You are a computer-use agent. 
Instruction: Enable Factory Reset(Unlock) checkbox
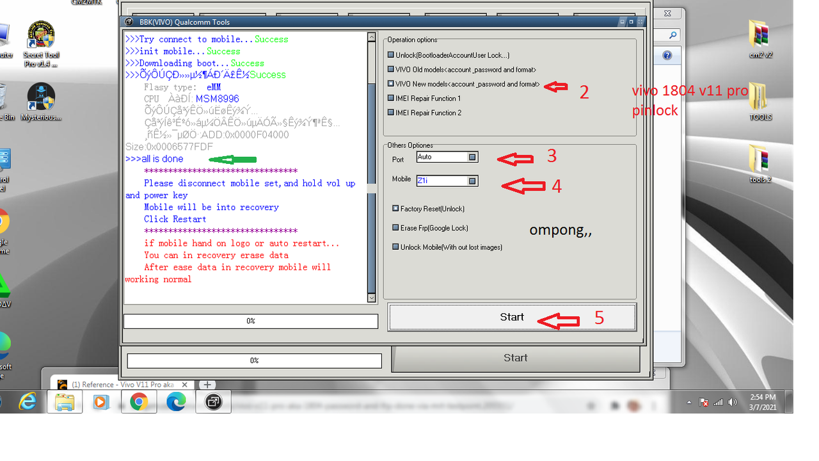coord(395,209)
